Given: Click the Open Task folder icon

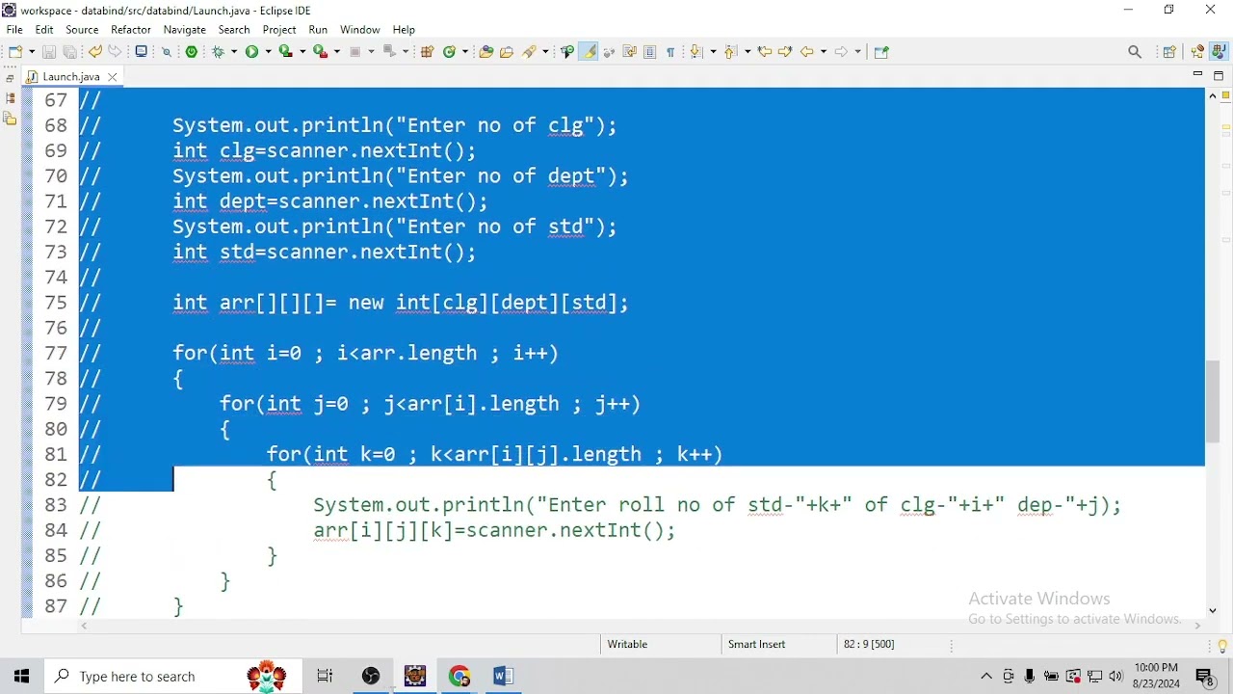Looking at the screenshot, I should 507,52.
